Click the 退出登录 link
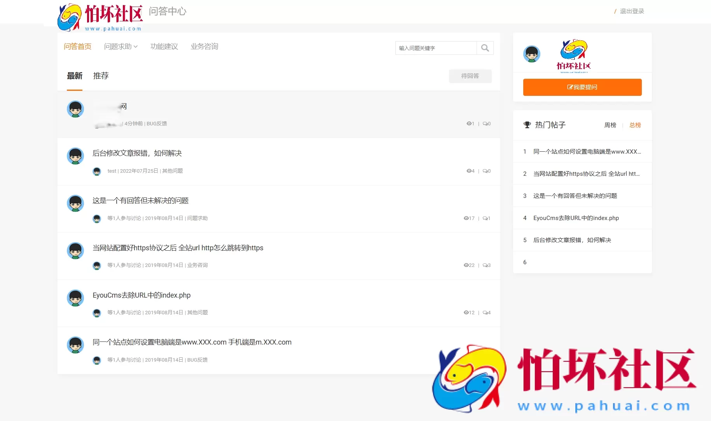Image resolution: width=711 pixels, height=421 pixels. [631, 11]
